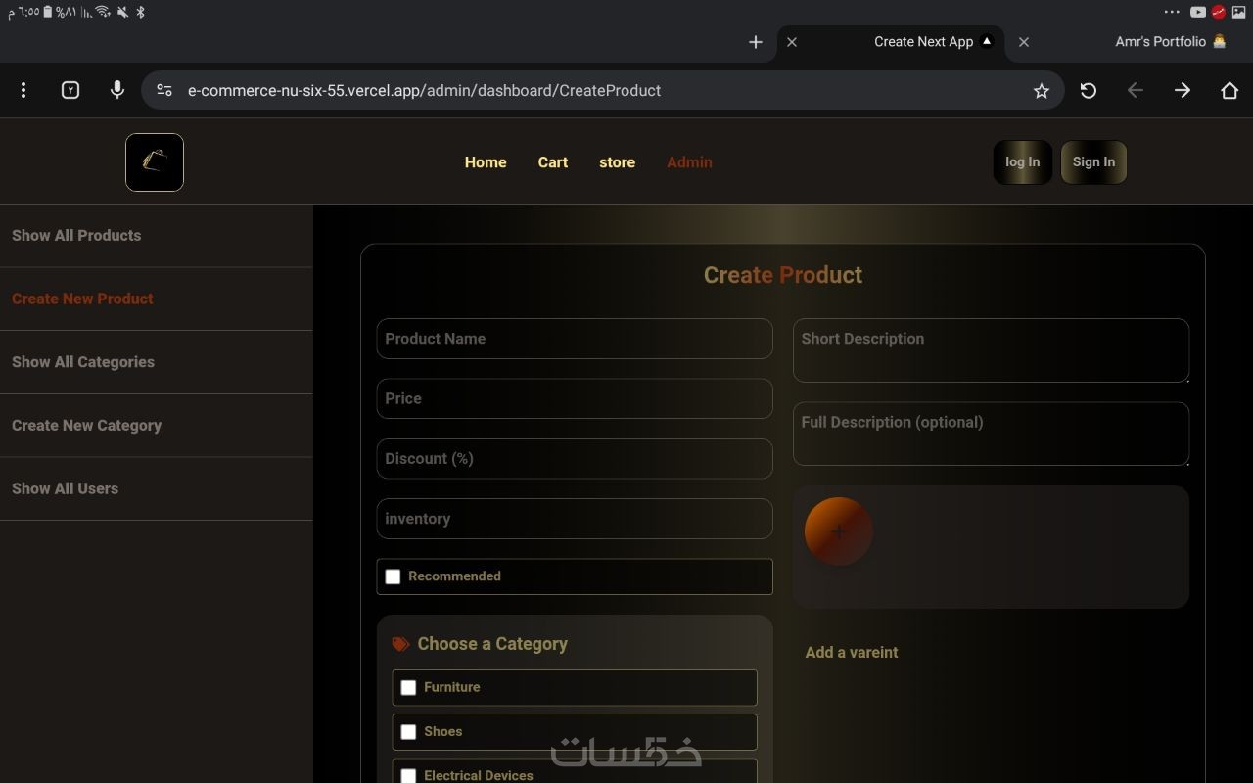Screen dimensions: 1253x783
Task: Click the orange plus image upload button
Action: (839, 531)
